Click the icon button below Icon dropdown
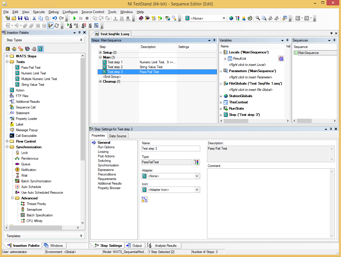341x257 pixels. pyautogui.click(x=145, y=199)
